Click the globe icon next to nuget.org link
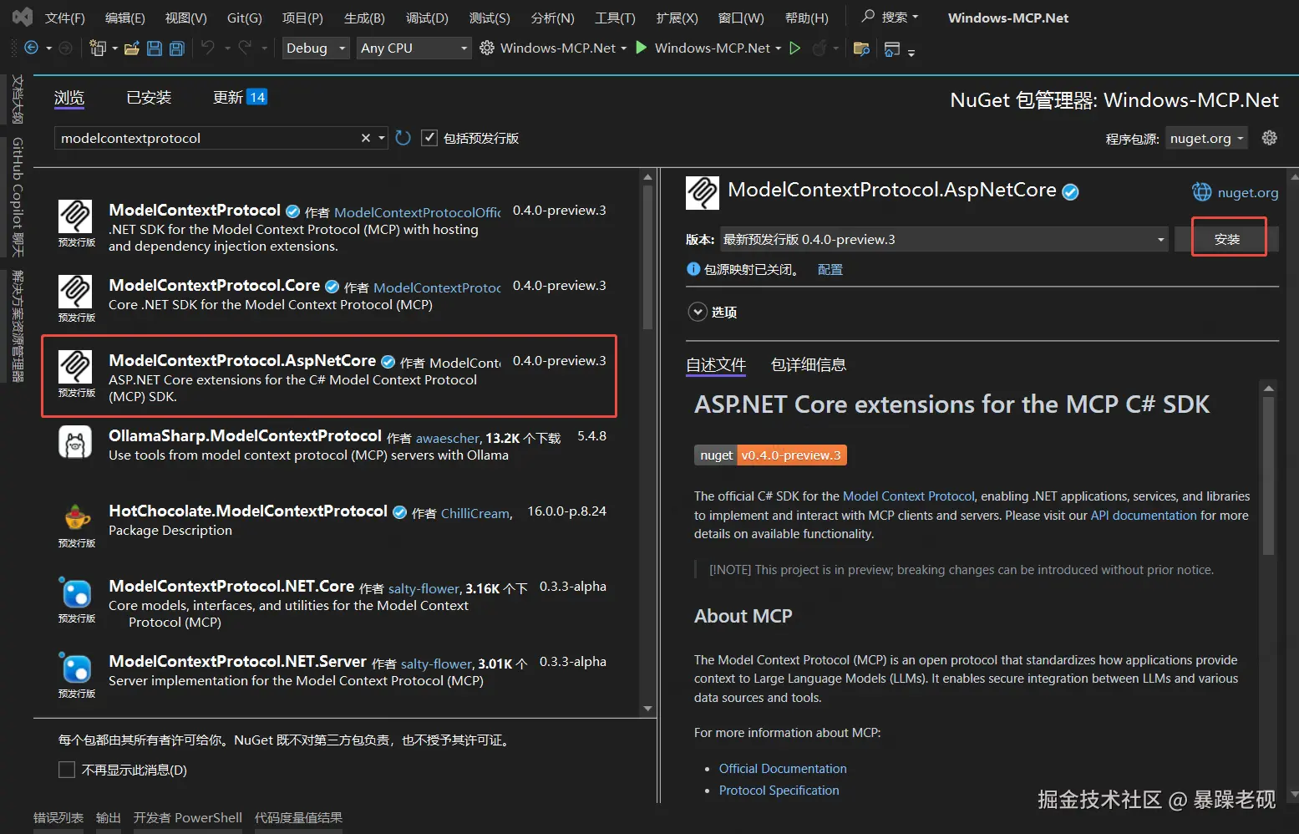1299x834 pixels. [x=1201, y=192]
